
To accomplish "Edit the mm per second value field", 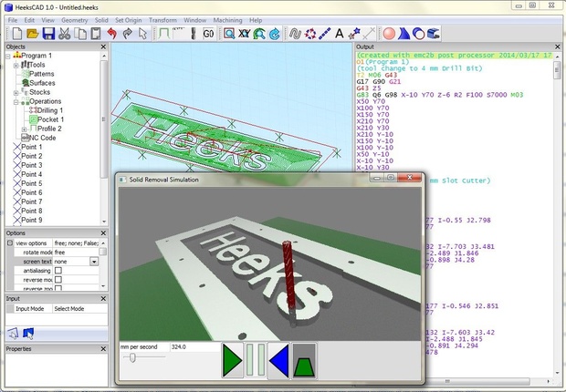I will pyautogui.click(x=195, y=347).
